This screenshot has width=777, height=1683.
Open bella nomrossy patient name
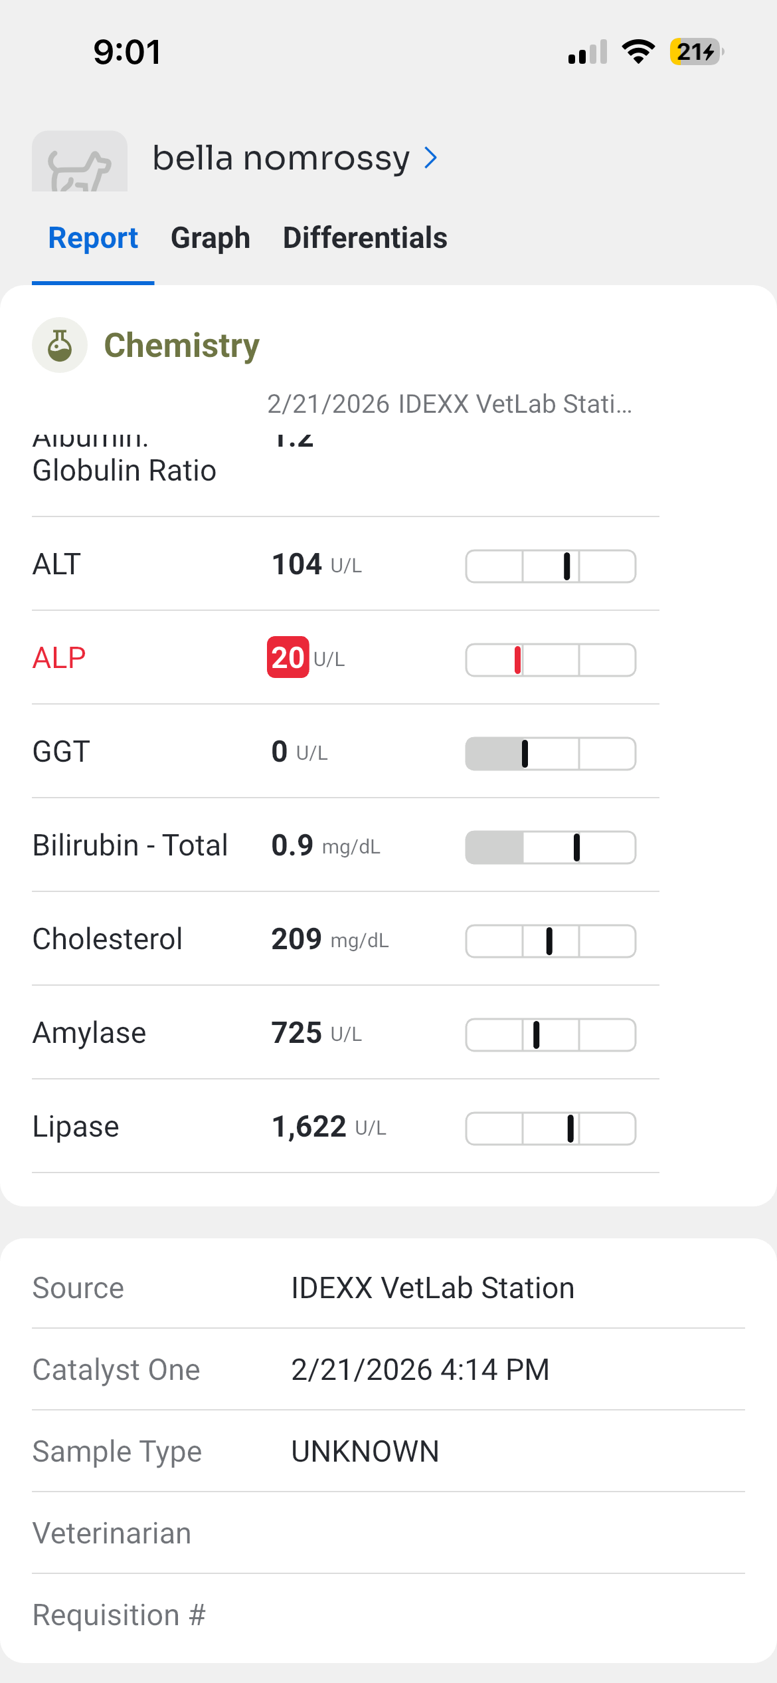click(281, 158)
